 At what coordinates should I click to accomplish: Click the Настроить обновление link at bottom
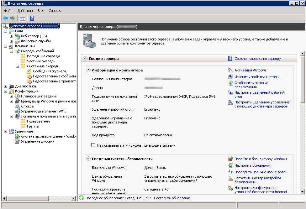(x=172, y=198)
